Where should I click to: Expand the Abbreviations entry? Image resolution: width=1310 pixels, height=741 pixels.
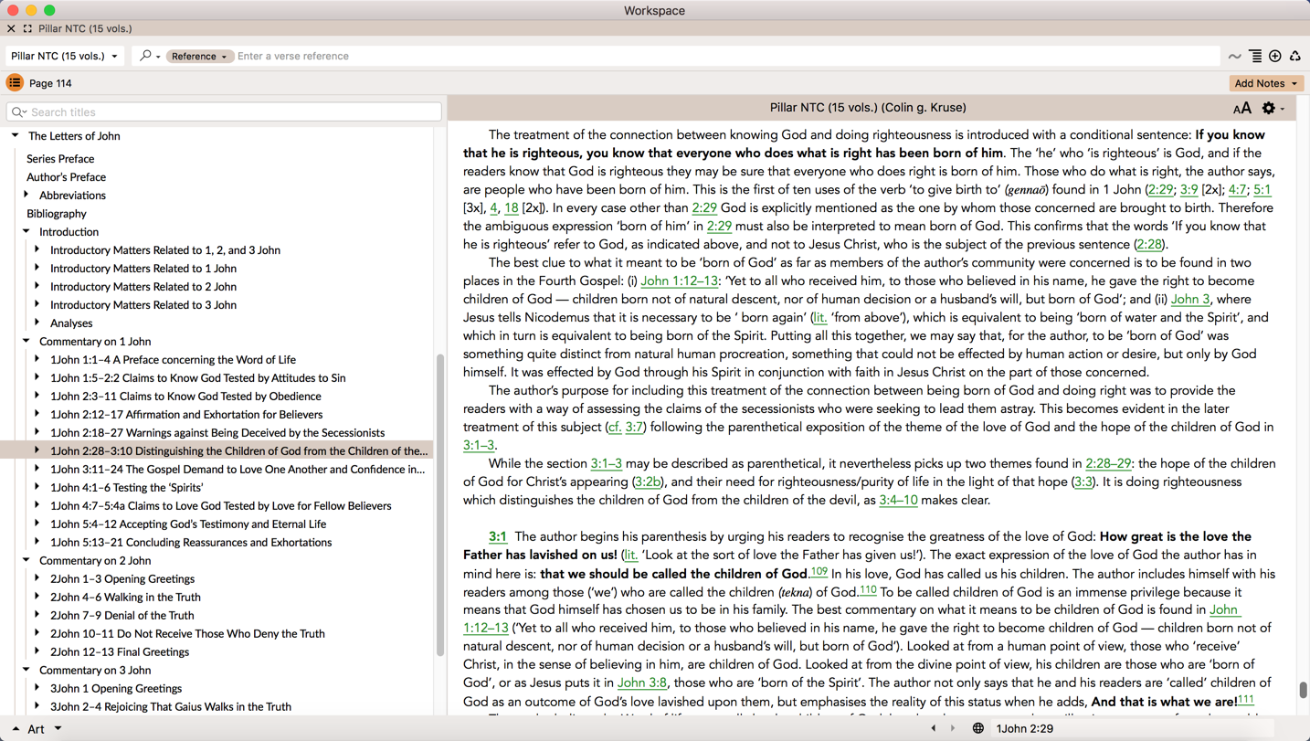(x=26, y=195)
